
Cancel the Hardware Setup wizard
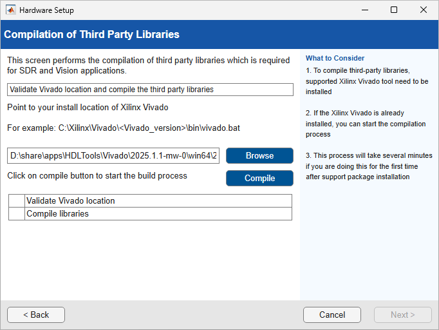[x=332, y=315]
